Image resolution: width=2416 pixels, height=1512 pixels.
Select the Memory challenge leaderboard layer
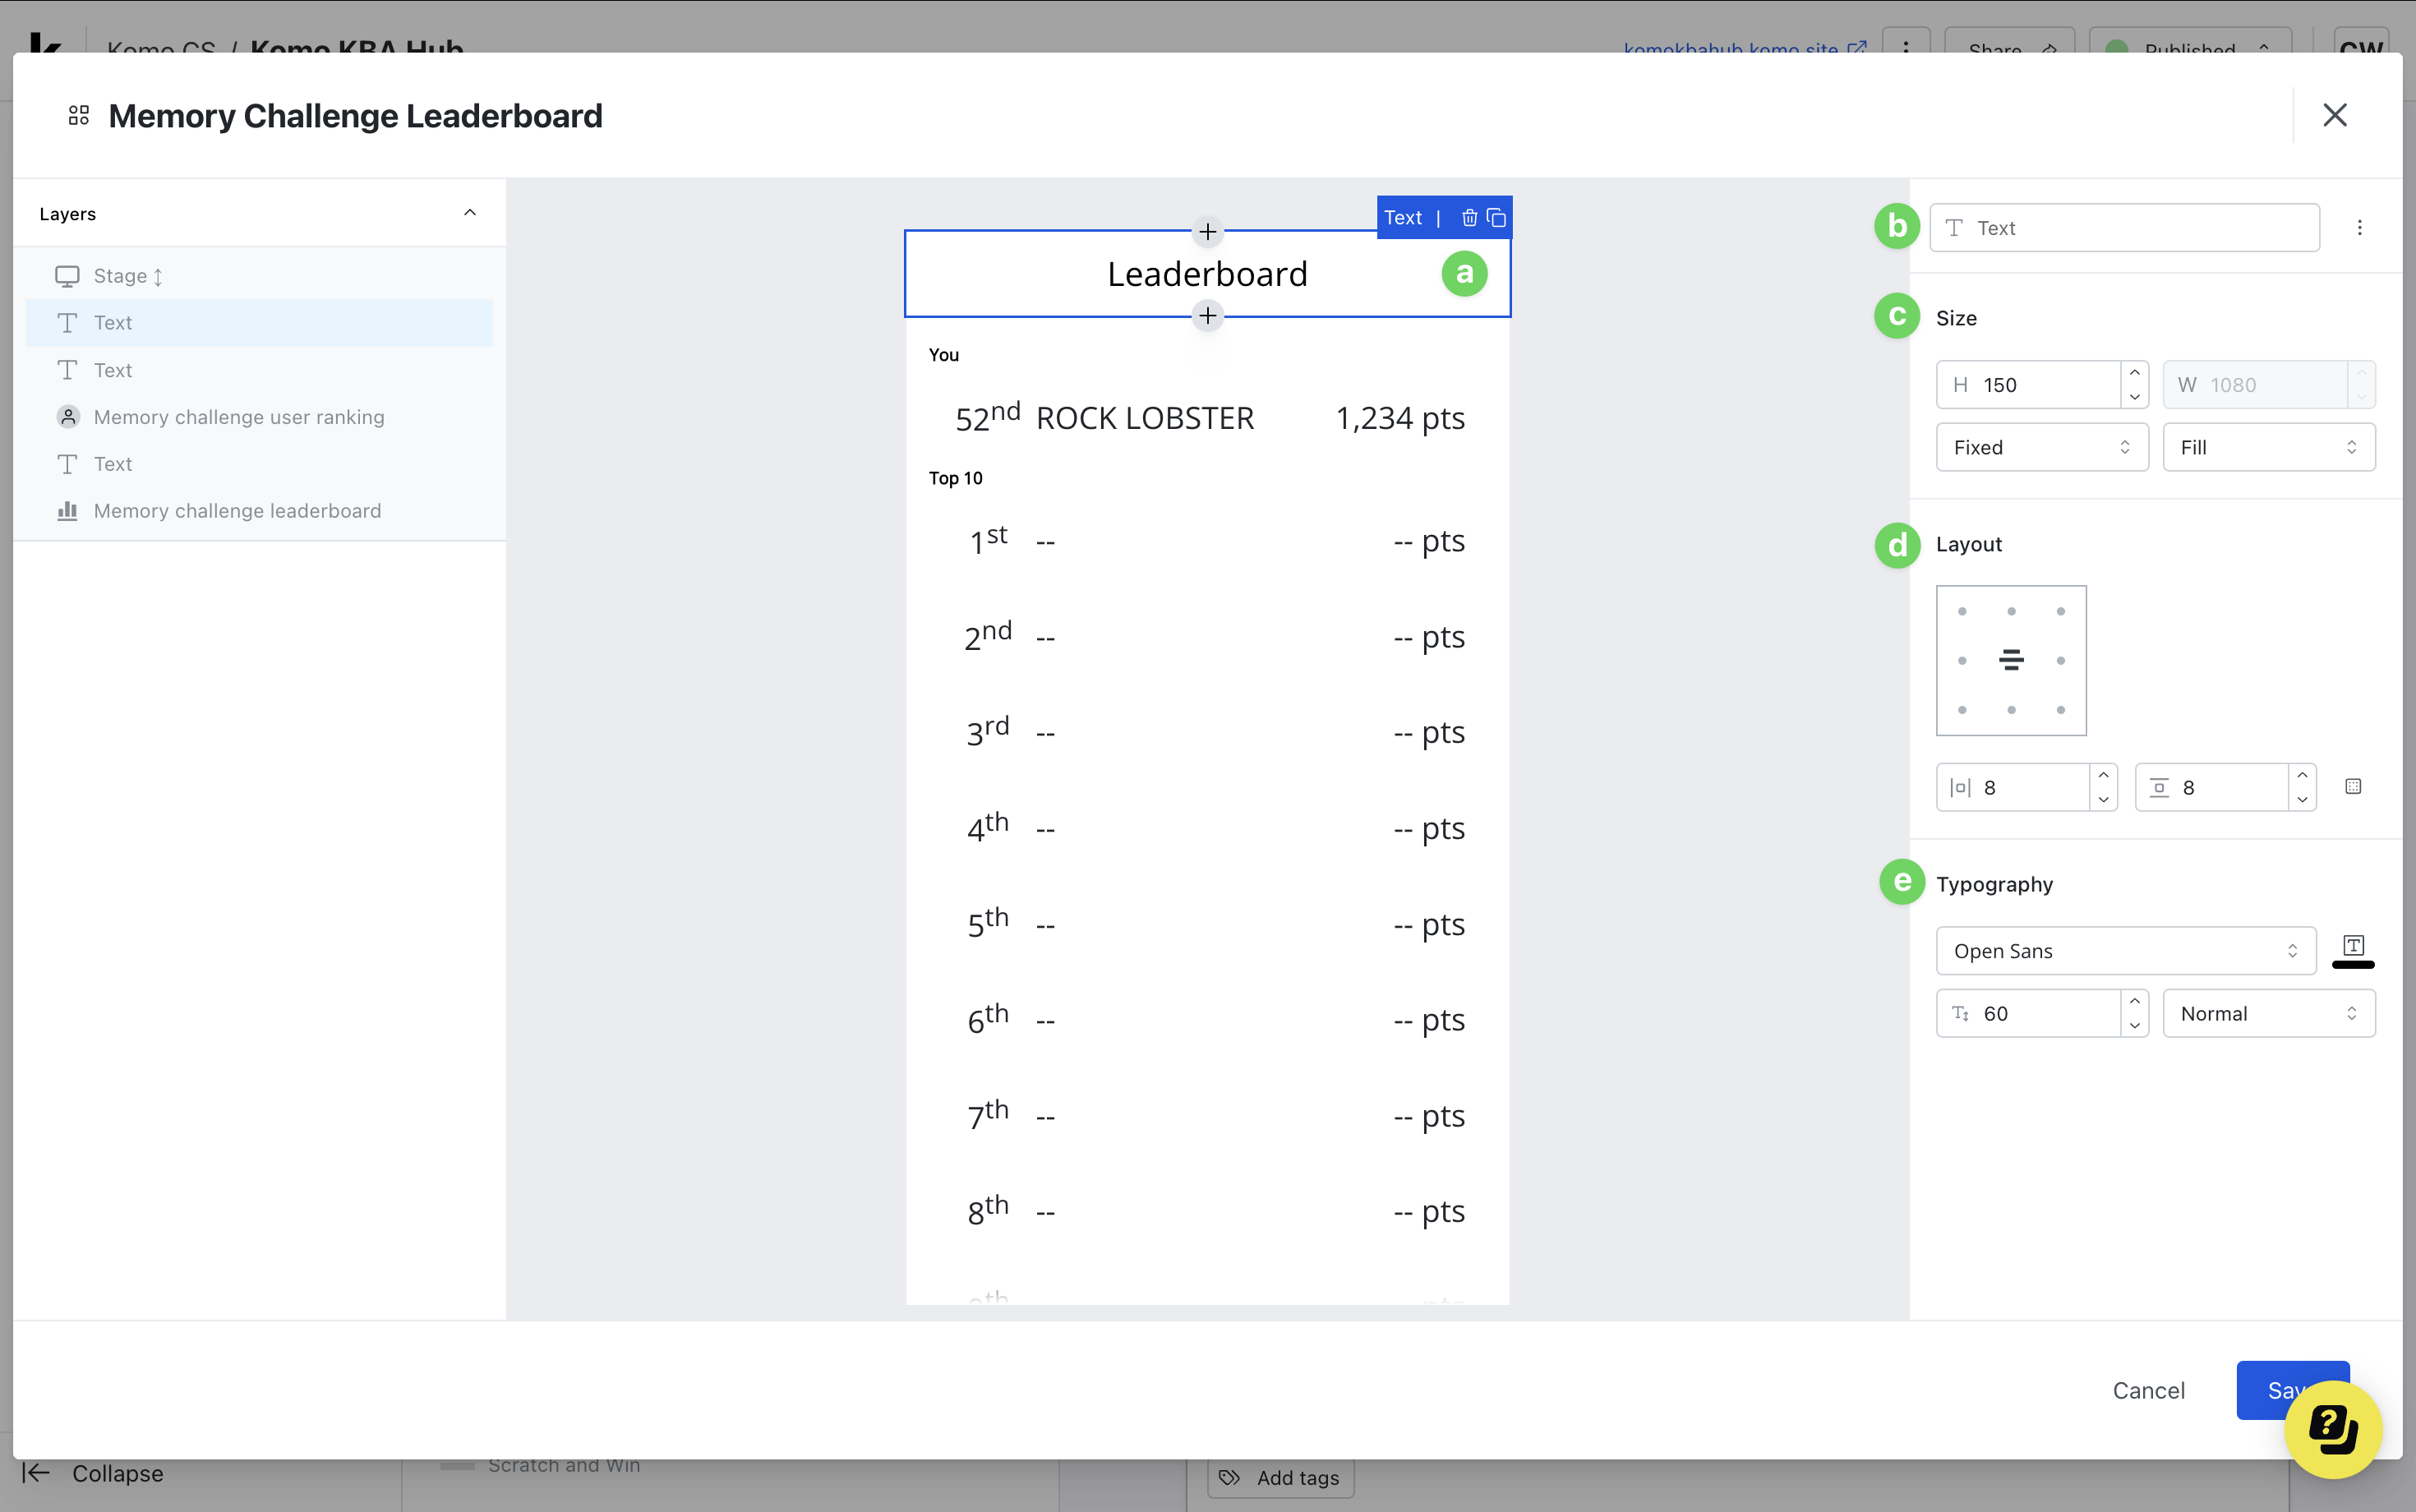coord(236,511)
